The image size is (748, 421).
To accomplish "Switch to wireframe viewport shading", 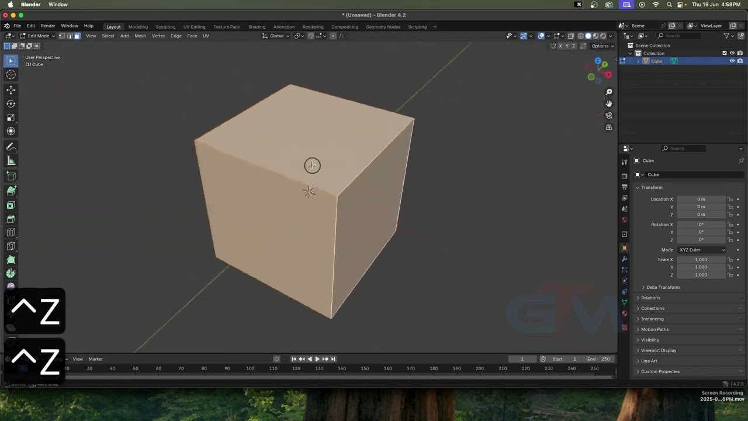I will tap(580, 36).
